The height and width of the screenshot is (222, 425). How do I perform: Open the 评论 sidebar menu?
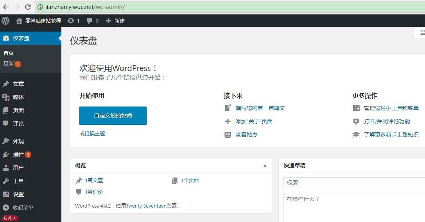tap(30, 124)
